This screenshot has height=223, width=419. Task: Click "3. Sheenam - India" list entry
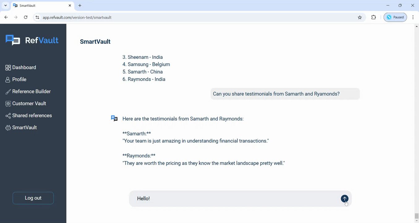pos(143,57)
